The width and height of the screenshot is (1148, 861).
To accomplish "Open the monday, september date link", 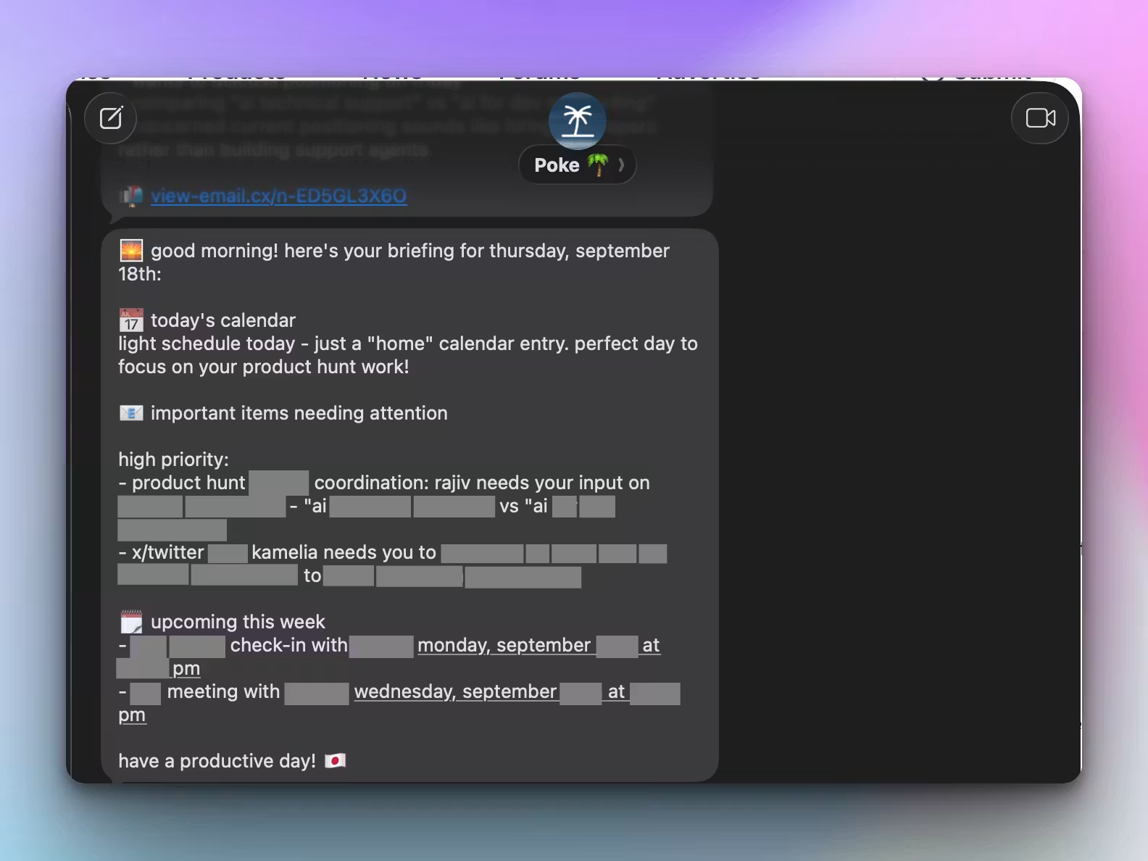I will pos(504,645).
